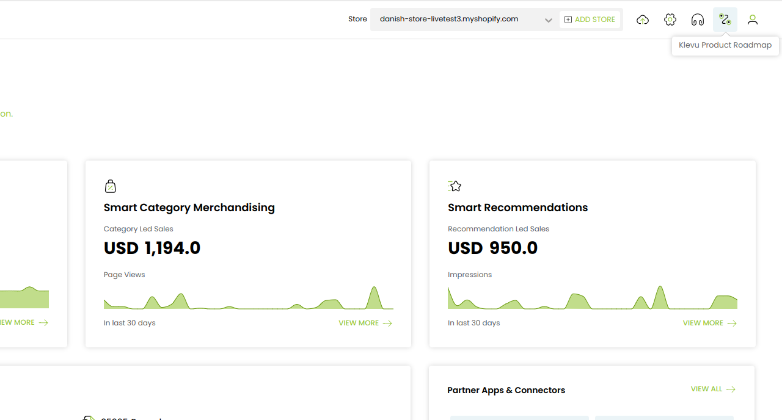Click the Partner Apps & Connectors title
This screenshot has width=782, height=420.
(x=506, y=390)
